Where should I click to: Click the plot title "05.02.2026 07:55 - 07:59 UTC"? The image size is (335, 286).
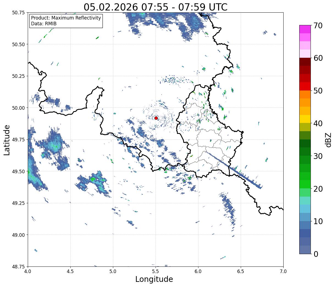click(x=156, y=7)
